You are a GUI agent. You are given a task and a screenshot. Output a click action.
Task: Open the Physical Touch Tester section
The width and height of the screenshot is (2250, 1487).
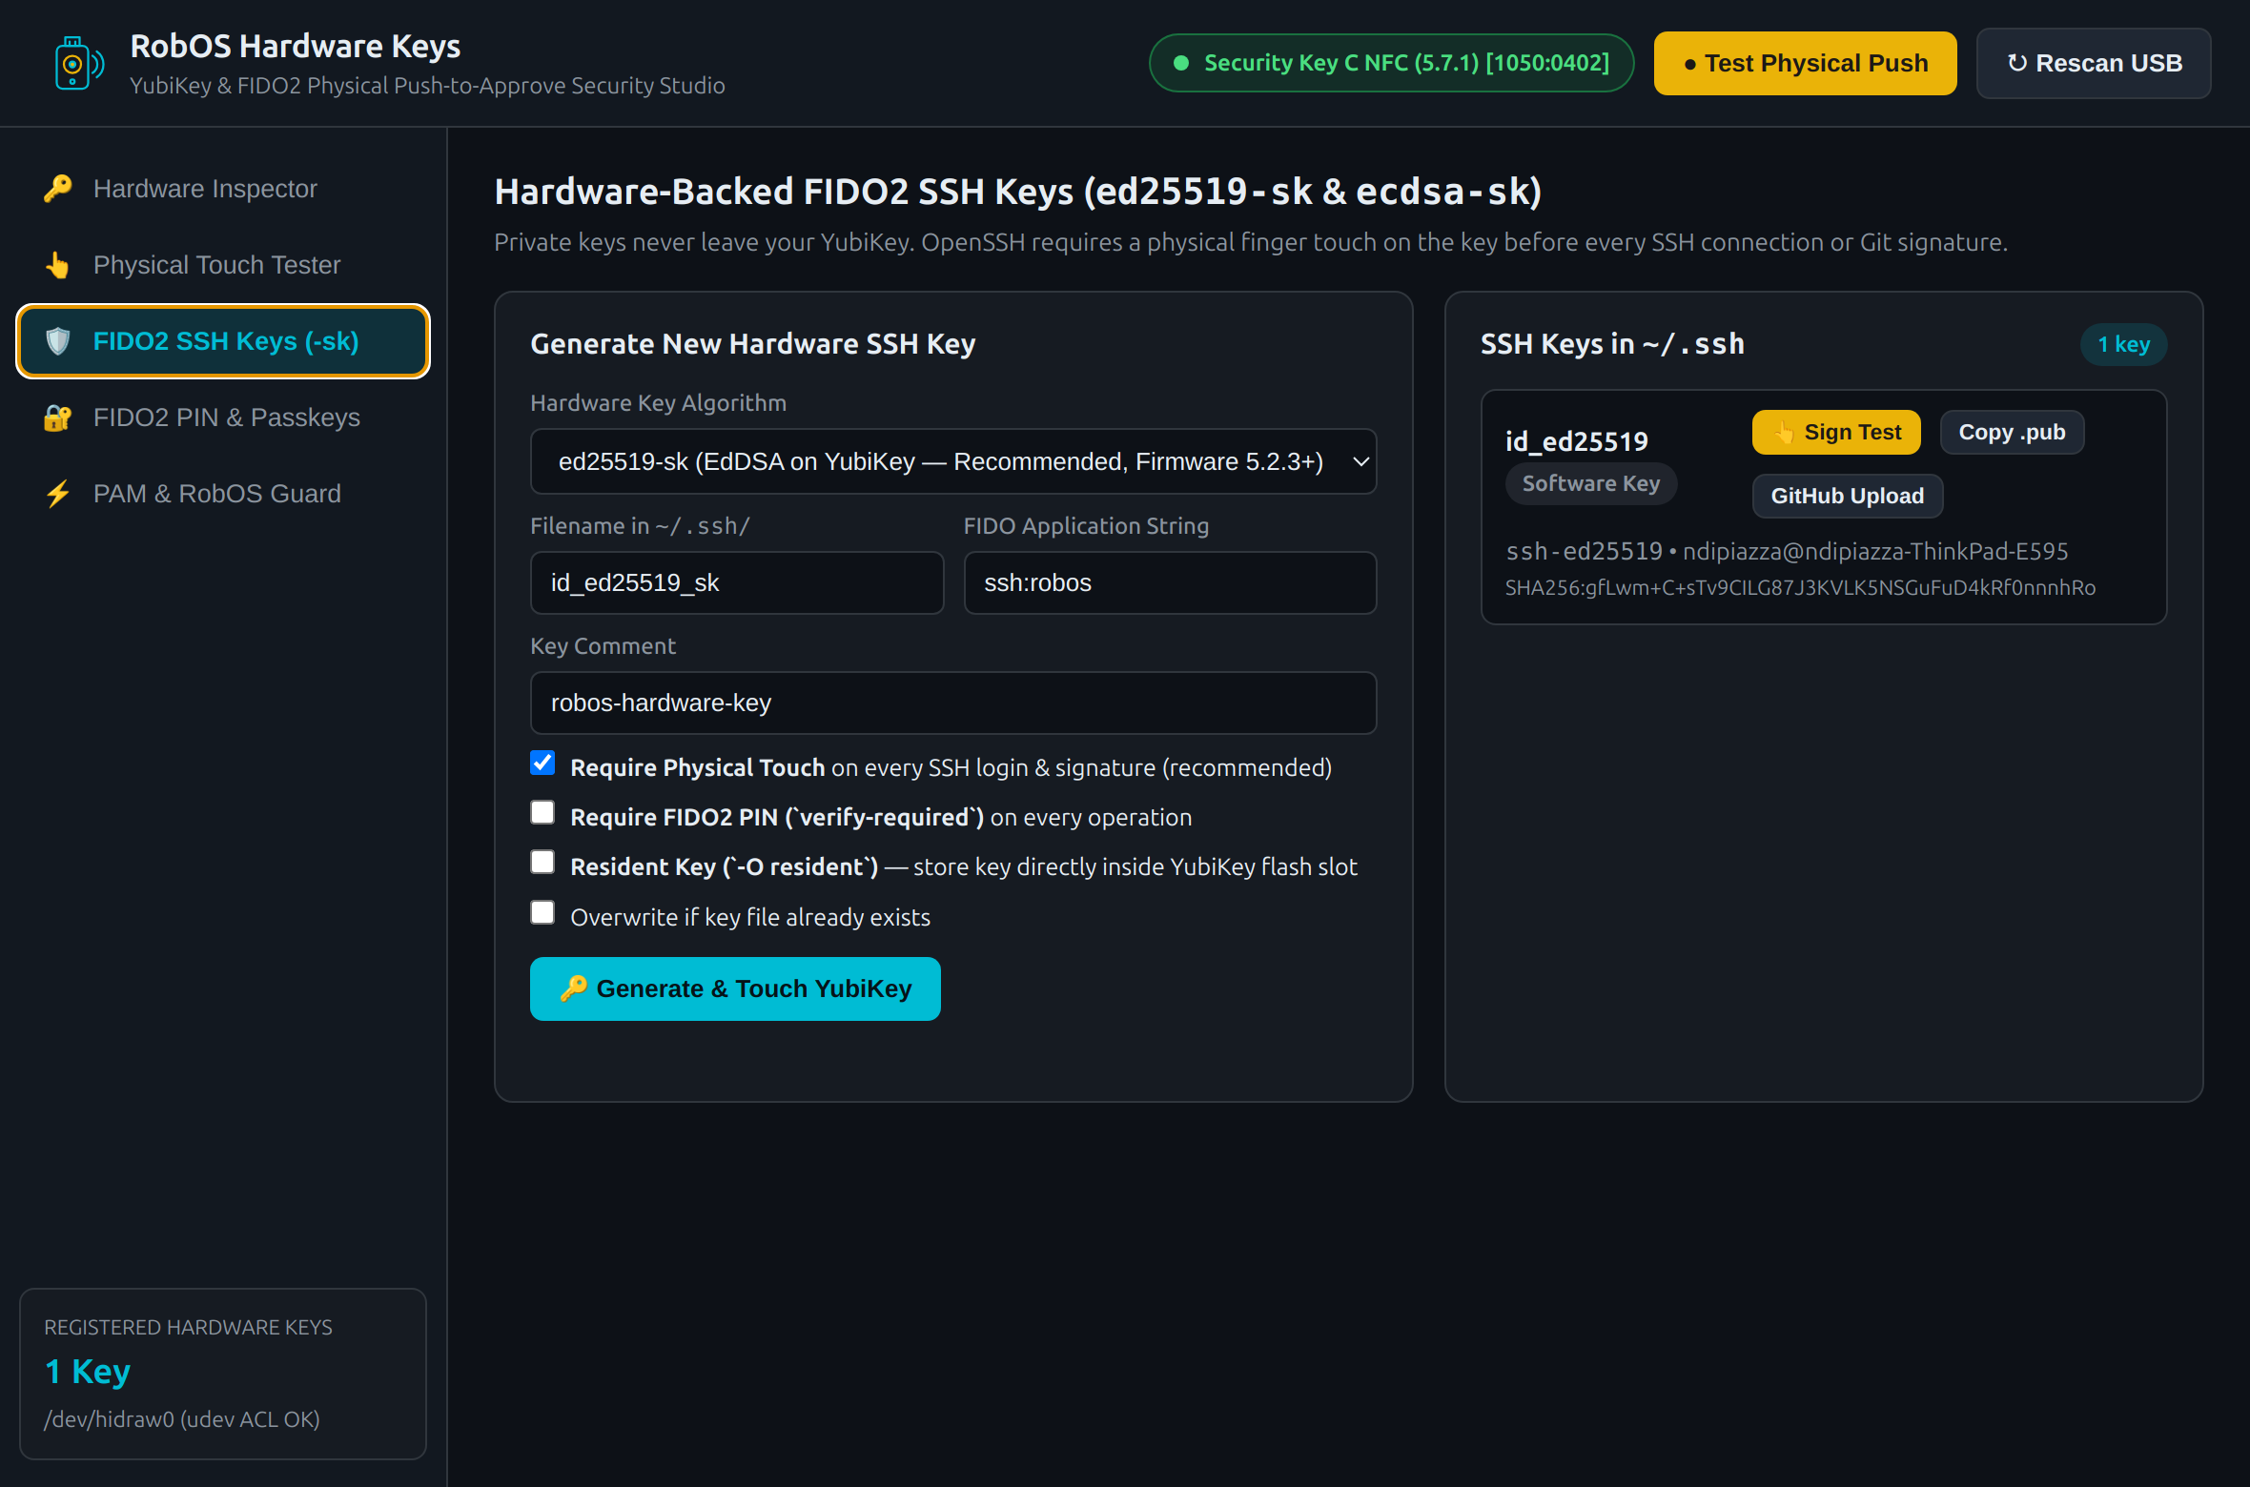click(x=223, y=265)
